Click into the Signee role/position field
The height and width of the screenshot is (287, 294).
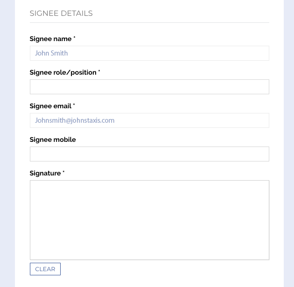coord(149,87)
